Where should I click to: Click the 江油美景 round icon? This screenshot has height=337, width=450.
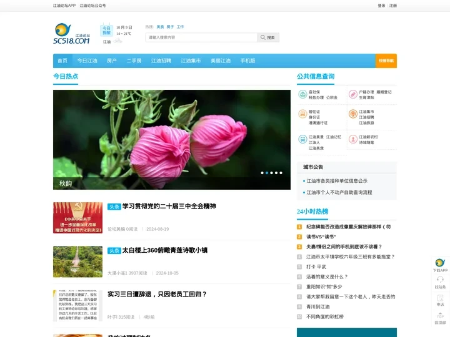302,139
